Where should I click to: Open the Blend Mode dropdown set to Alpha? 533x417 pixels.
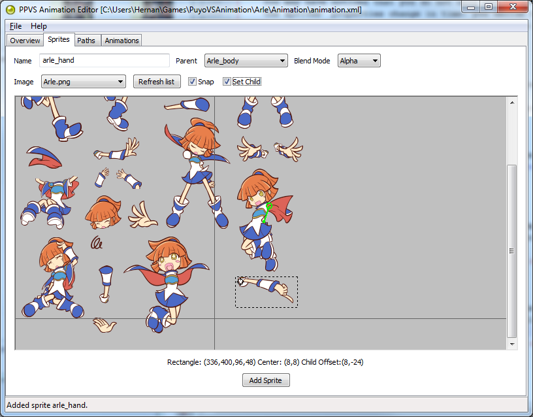tap(359, 61)
